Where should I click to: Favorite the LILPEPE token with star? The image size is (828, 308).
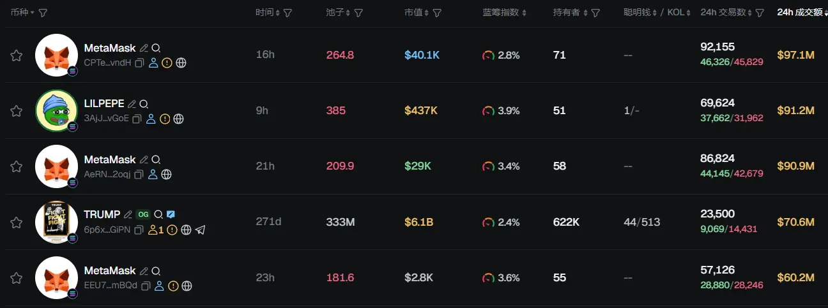pos(16,111)
